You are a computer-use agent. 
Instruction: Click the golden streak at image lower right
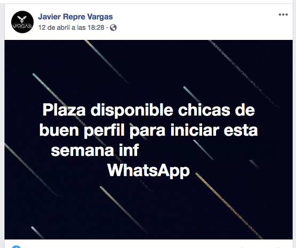(228, 205)
